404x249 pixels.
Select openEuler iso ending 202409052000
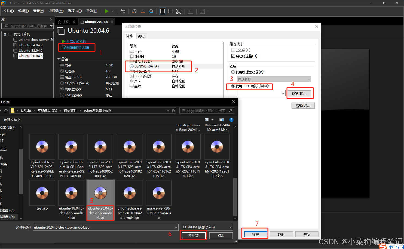(100, 156)
